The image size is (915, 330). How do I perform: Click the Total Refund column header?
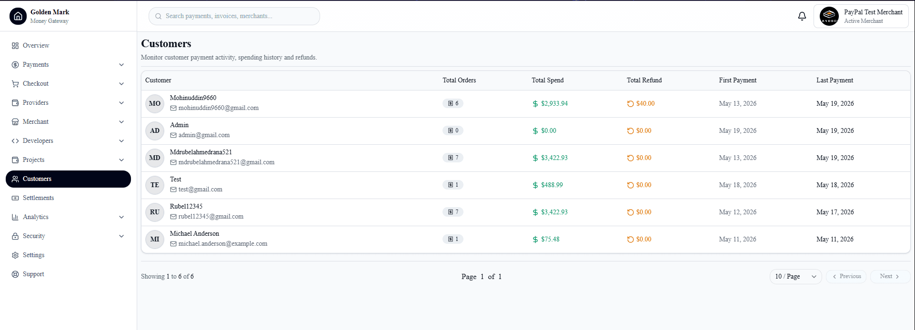[644, 80]
